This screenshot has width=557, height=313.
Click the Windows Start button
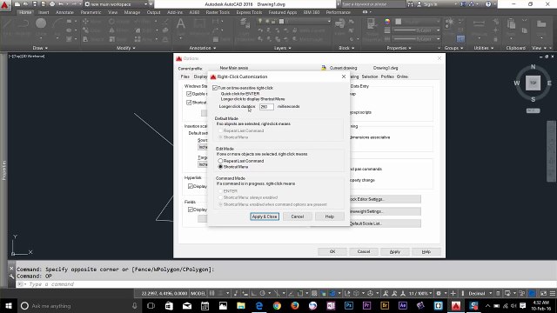pyautogui.click(x=8, y=305)
